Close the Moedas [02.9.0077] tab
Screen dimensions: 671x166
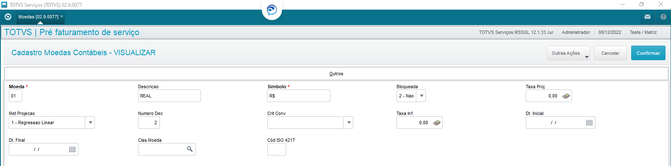point(62,16)
